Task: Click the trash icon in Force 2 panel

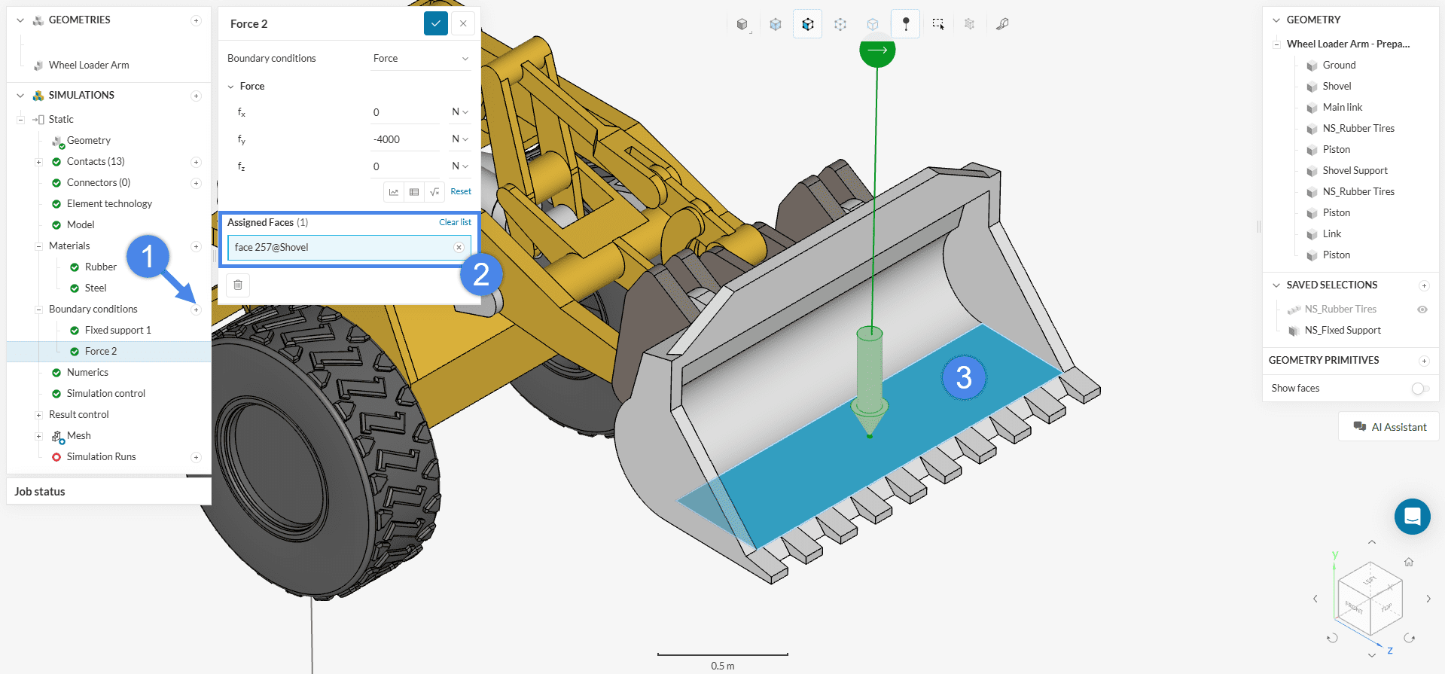Action: pos(238,285)
